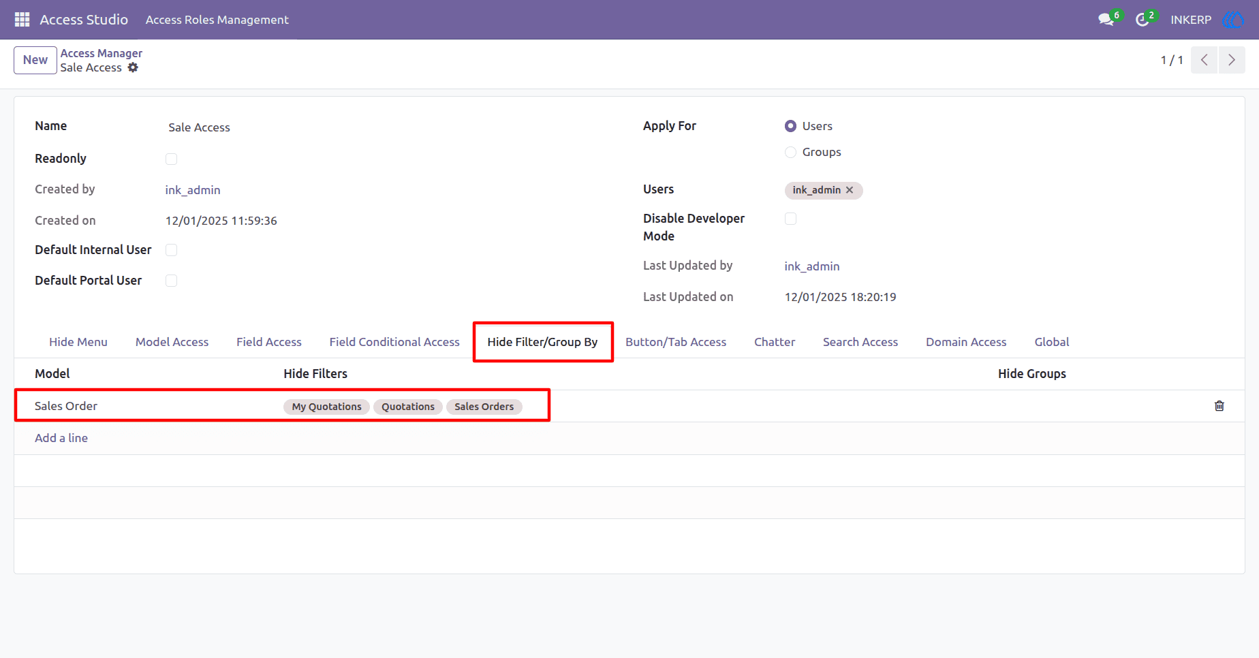The width and height of the screenshot is (1259, 658).
Task: Switch to the Global tab
Action: (1052, 342)
